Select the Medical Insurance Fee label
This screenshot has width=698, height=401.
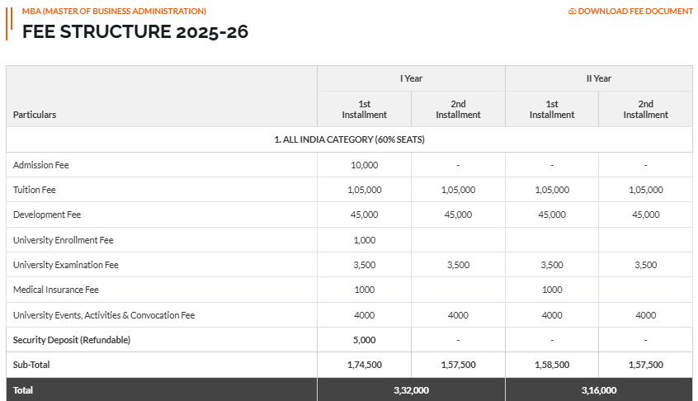point(56,290)
